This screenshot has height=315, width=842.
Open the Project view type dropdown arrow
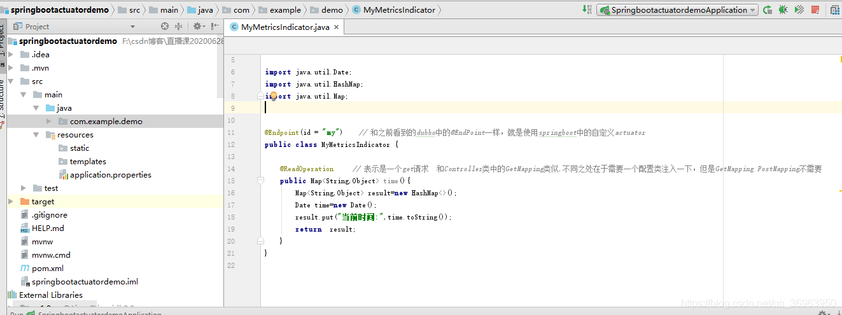132,27
